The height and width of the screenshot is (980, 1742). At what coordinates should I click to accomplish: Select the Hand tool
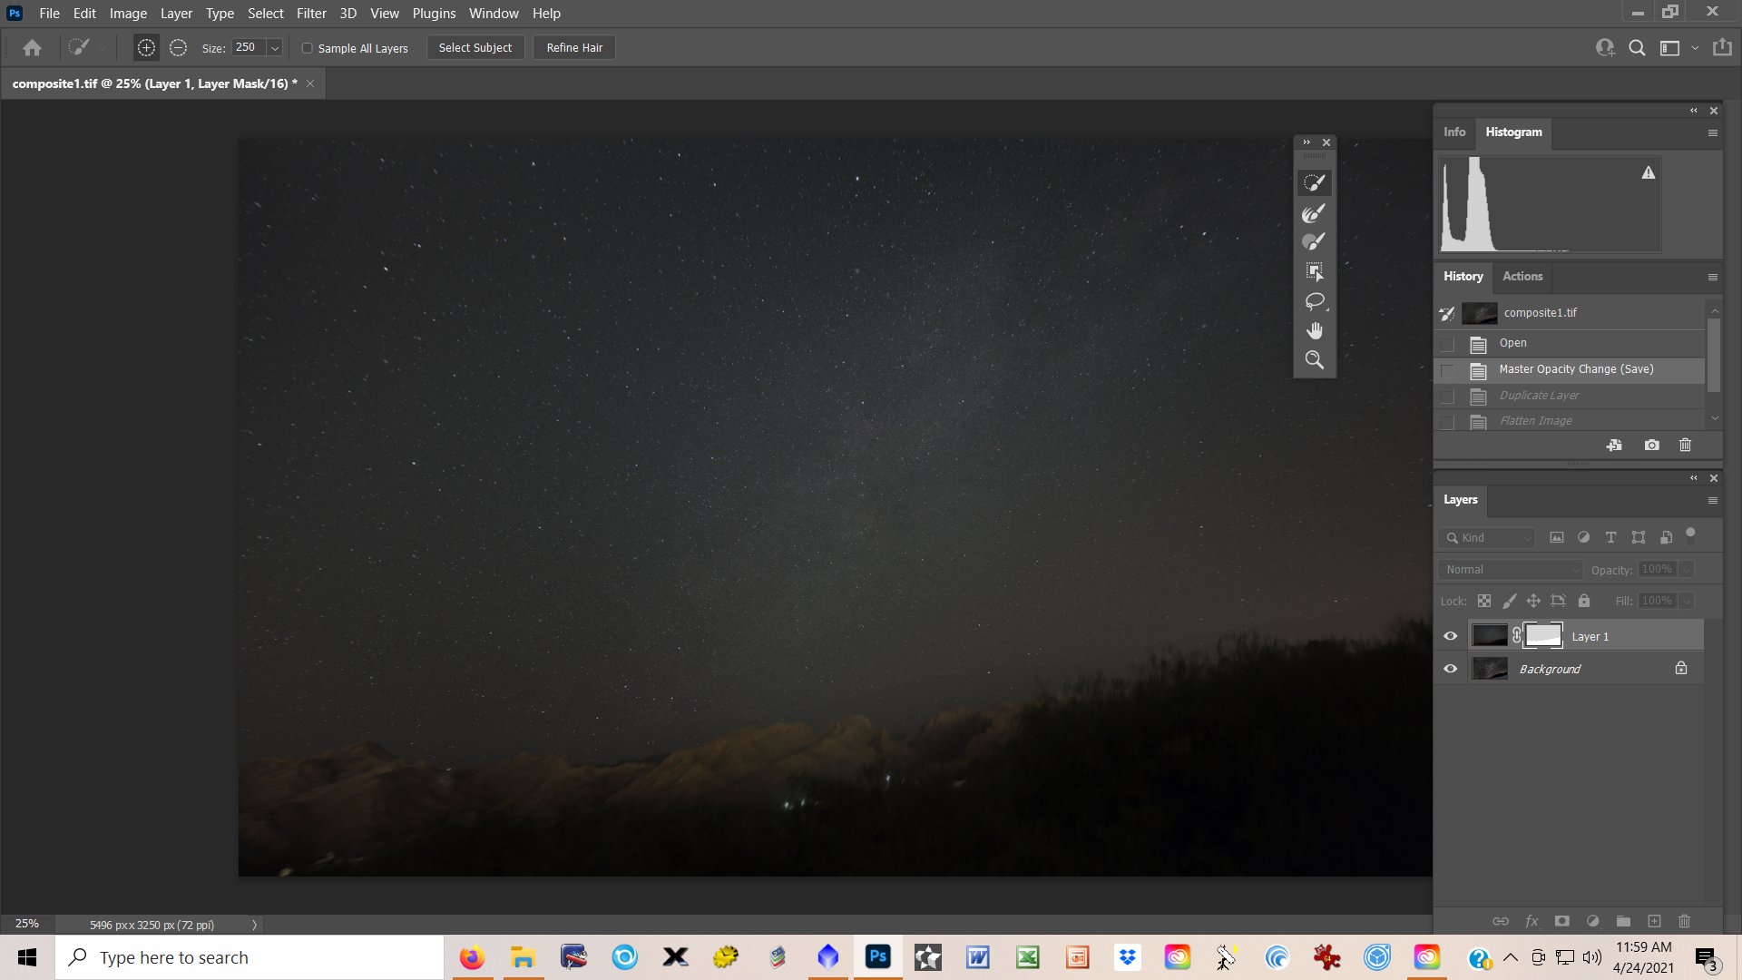tap(1315, 329)
